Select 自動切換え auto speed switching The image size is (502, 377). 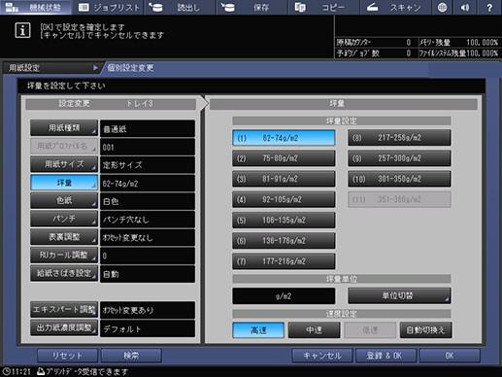(x=425, y=330)
